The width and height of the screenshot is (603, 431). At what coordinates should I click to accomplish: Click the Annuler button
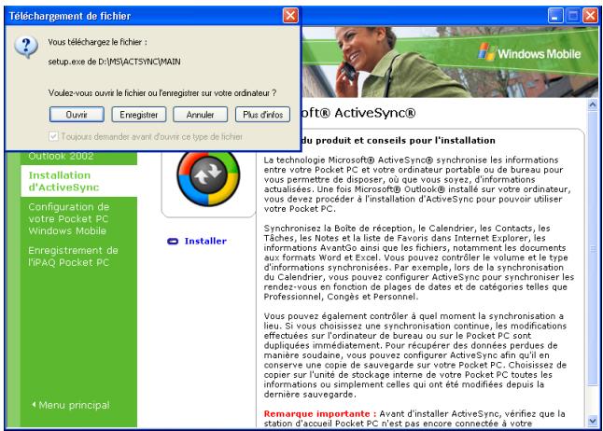point(201,115)
